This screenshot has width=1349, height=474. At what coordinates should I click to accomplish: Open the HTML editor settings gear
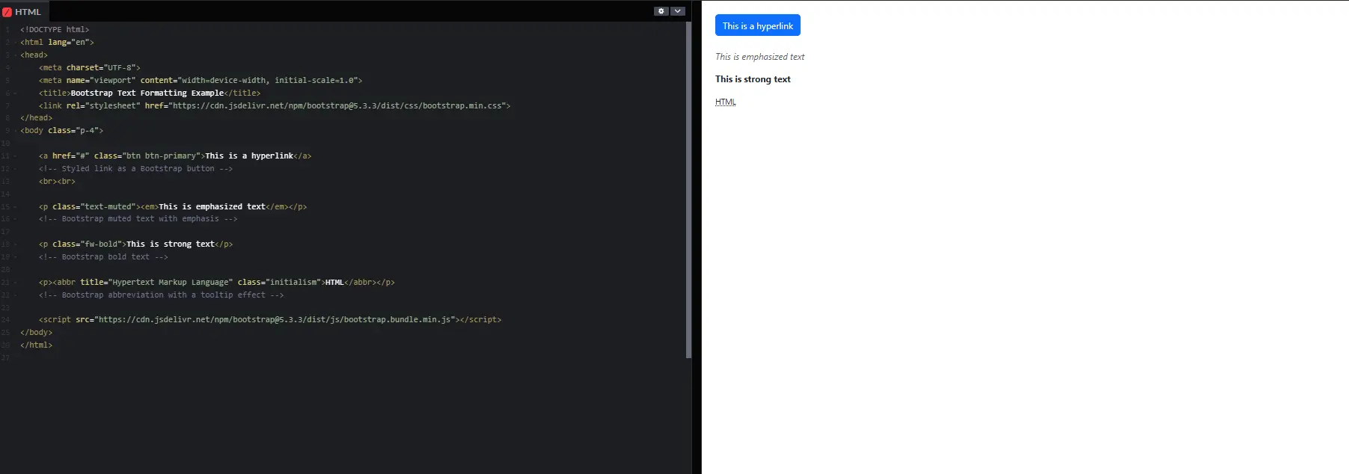(x=661, y=11)
